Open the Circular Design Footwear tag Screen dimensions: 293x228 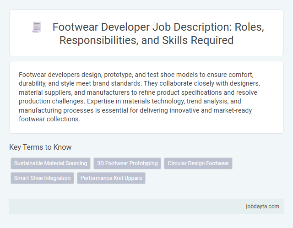click(x=198, y=163)
